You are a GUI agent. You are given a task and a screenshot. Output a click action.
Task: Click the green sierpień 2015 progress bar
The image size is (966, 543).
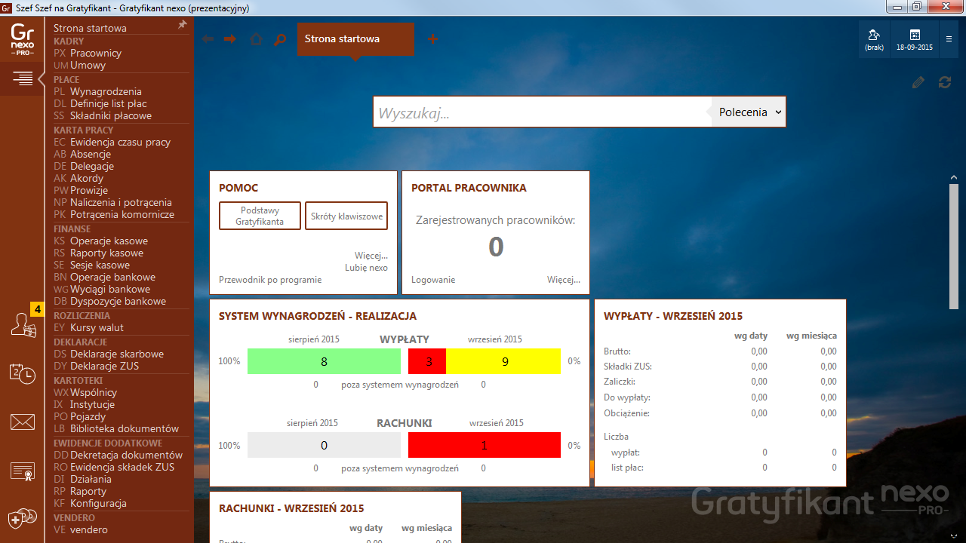pos(324,361)
